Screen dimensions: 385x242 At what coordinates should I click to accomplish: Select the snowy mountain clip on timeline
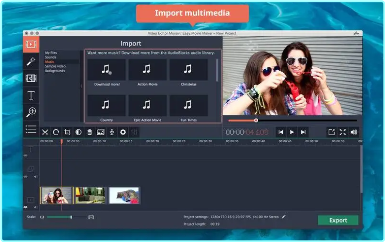click(x=124, y=196)
